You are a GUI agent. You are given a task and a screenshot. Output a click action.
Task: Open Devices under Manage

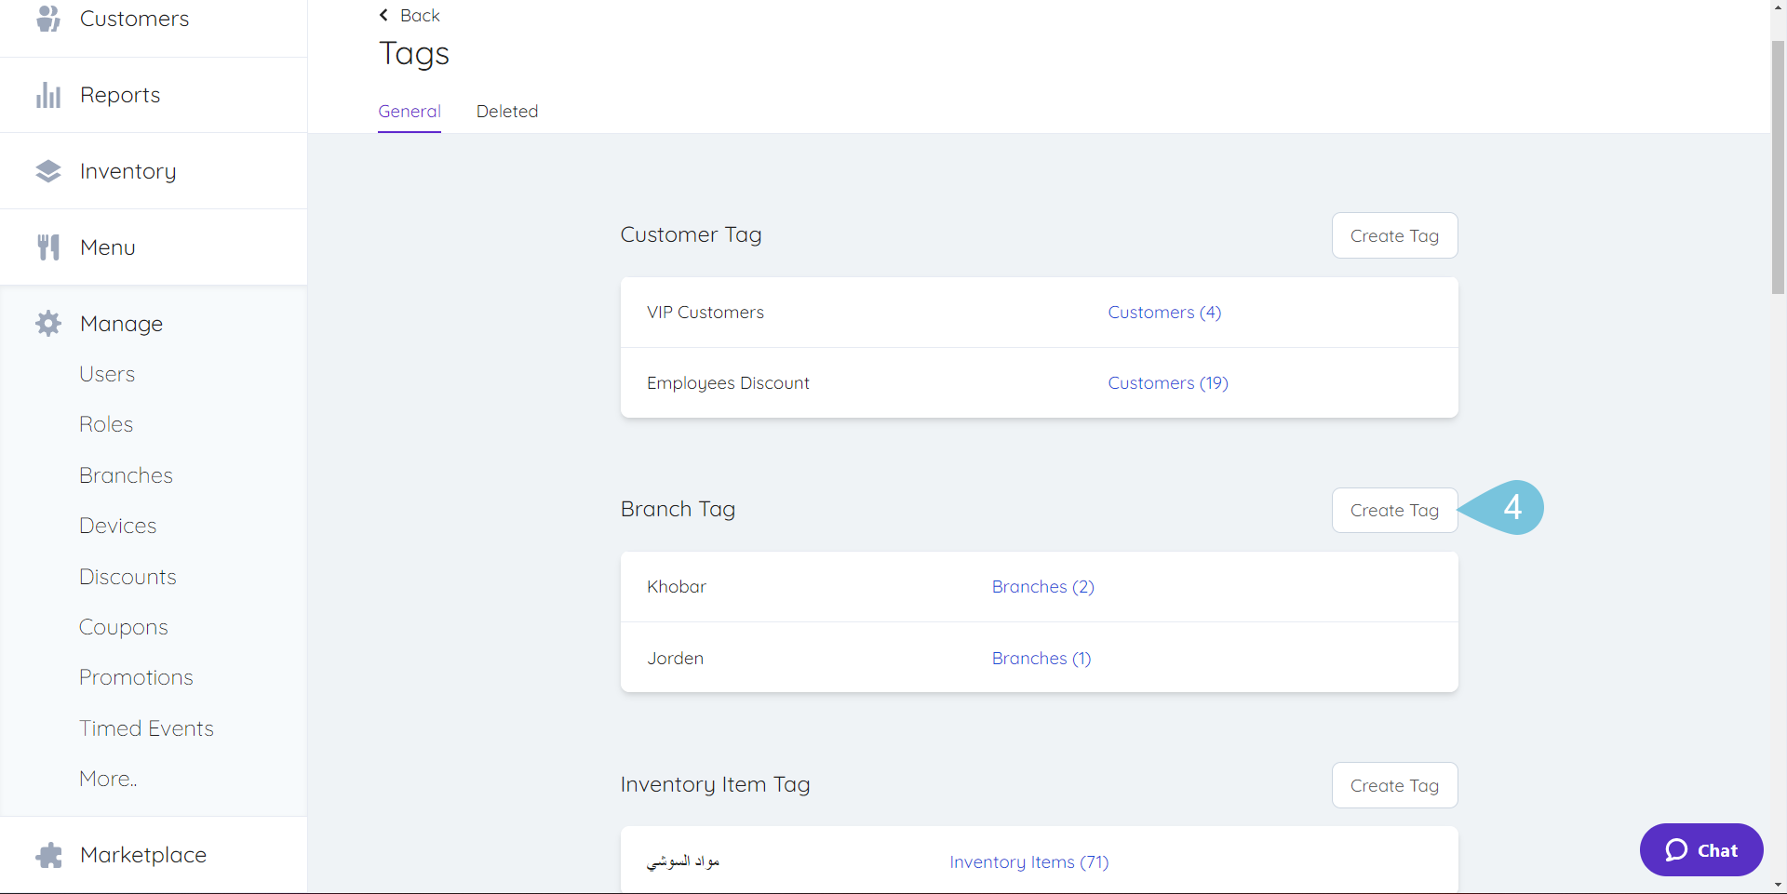coord(117,526)
